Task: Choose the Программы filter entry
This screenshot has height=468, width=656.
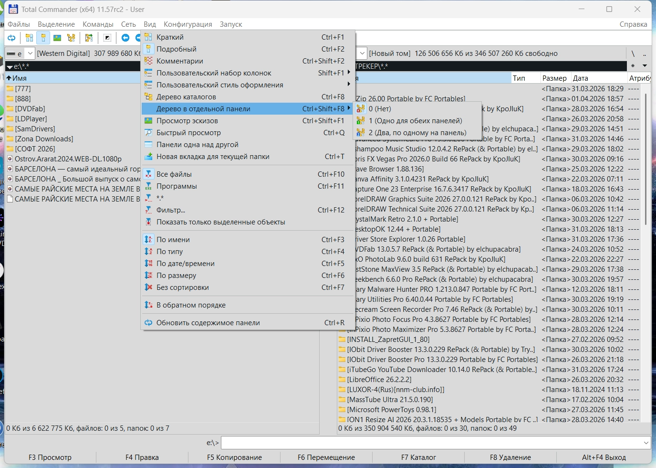Action: (248, 186)
